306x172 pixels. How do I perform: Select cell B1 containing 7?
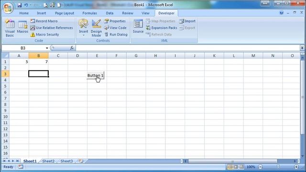coord(38,62)
